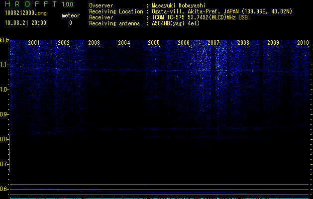The height and width of the screenshot is (199, 313).
Task: Click the meteor count value 0
Action: (x=71, y=23)
